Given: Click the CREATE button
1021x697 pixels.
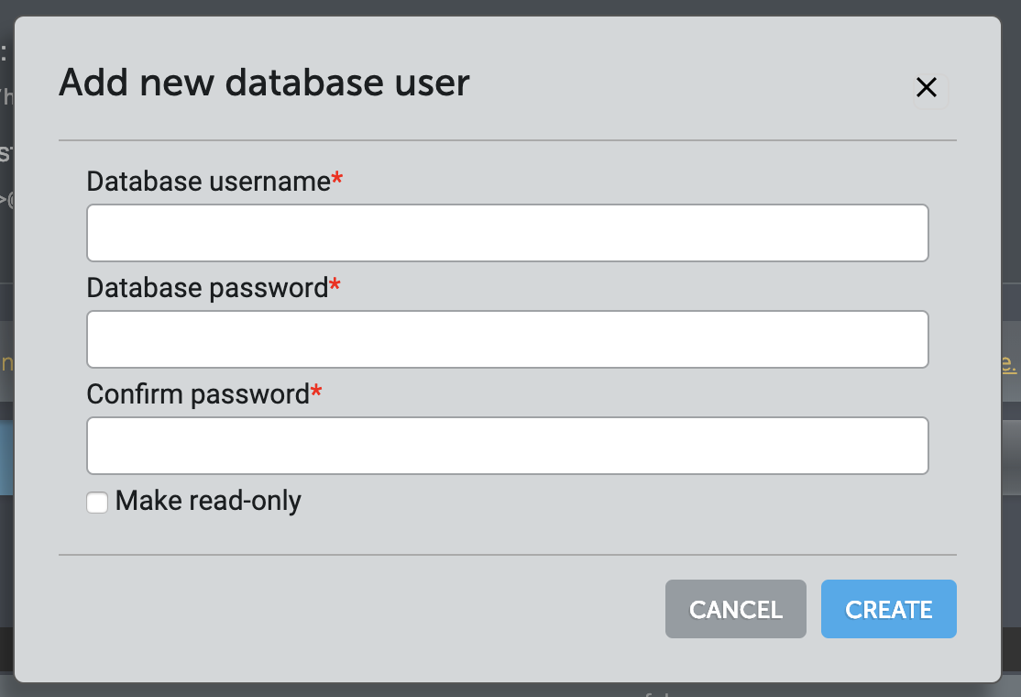Looking at the screenshot, I should [888, 609].
